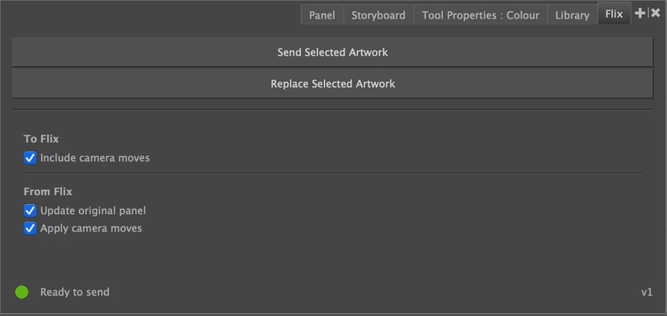Click the From Flix section header
The image size is (667, 316).
point(47,192)
